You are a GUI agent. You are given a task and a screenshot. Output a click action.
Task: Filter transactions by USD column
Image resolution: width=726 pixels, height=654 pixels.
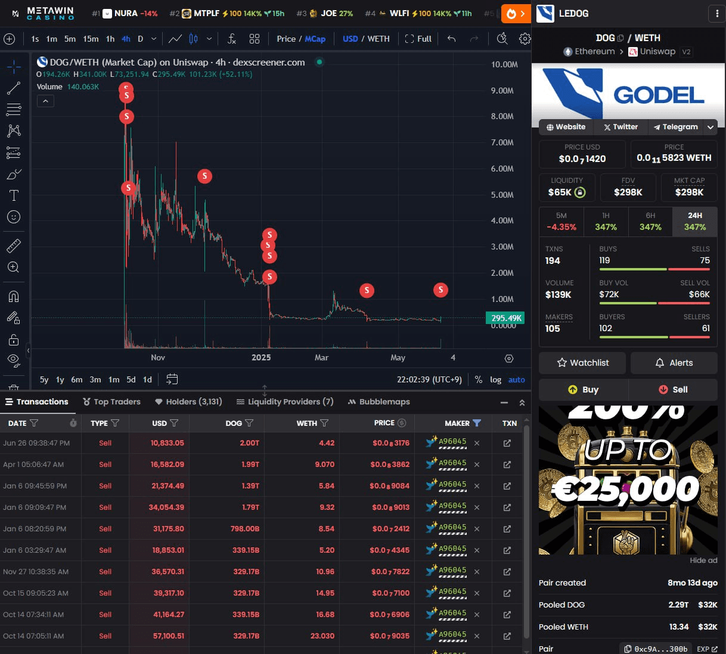coord(174,423)
